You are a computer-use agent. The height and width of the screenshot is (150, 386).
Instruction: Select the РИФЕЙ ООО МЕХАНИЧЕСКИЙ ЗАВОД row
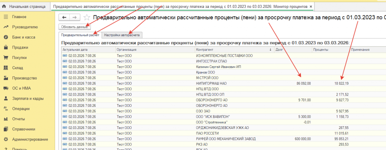pos(224,139)
